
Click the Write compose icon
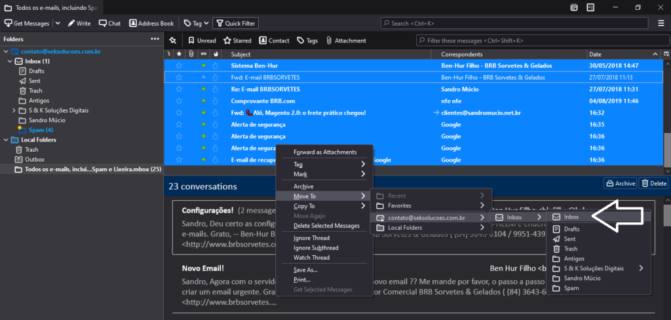(72, 23)
